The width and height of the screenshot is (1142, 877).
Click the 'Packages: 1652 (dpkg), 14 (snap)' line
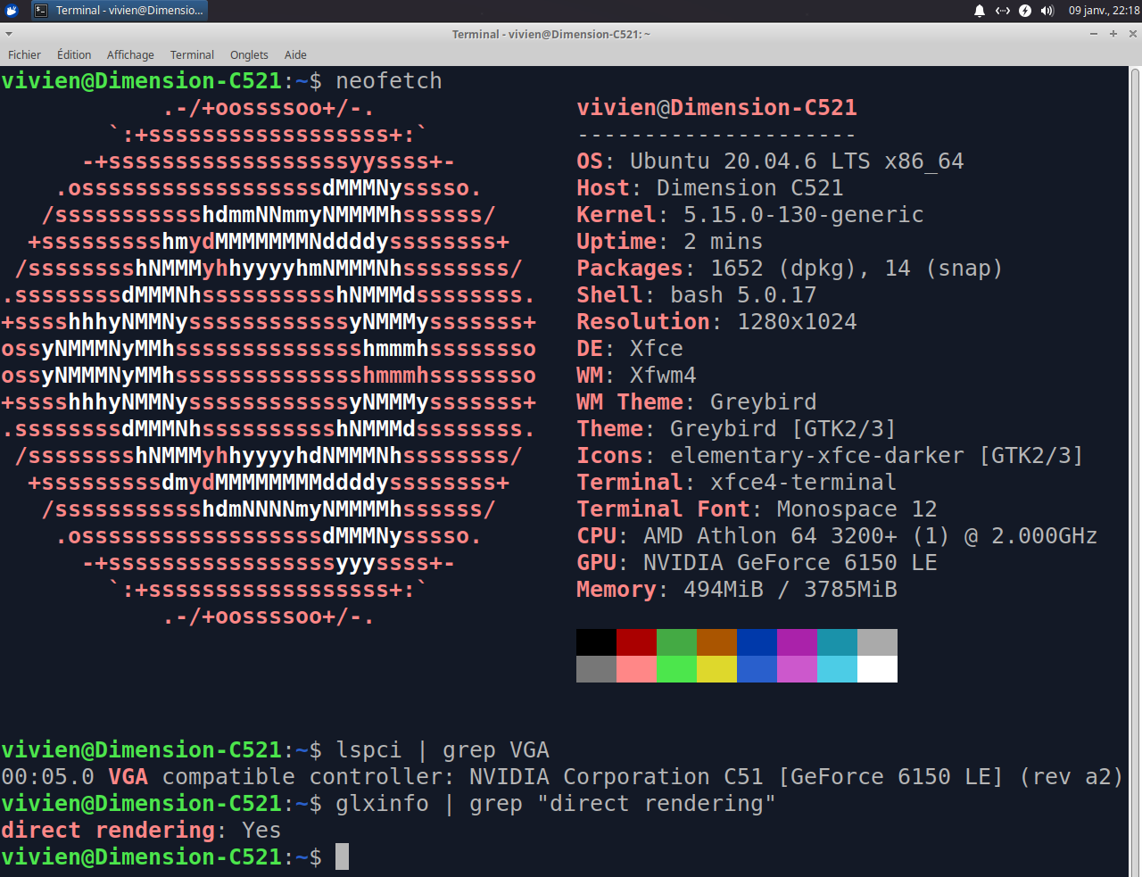click(790, 269)
